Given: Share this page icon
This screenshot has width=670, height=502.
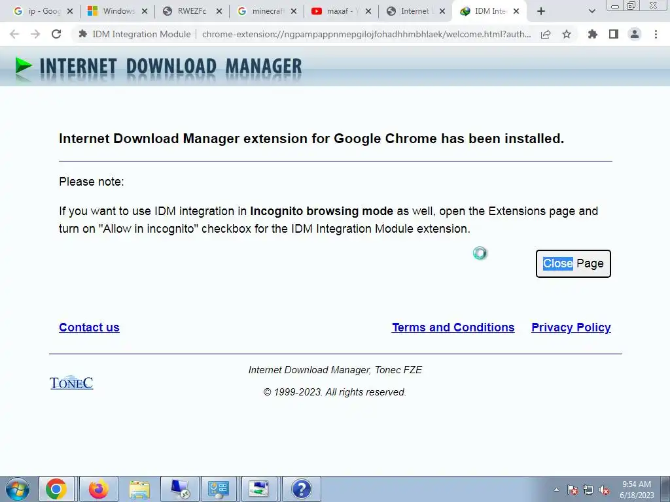Looking at the screenshot, I should 546,34.
